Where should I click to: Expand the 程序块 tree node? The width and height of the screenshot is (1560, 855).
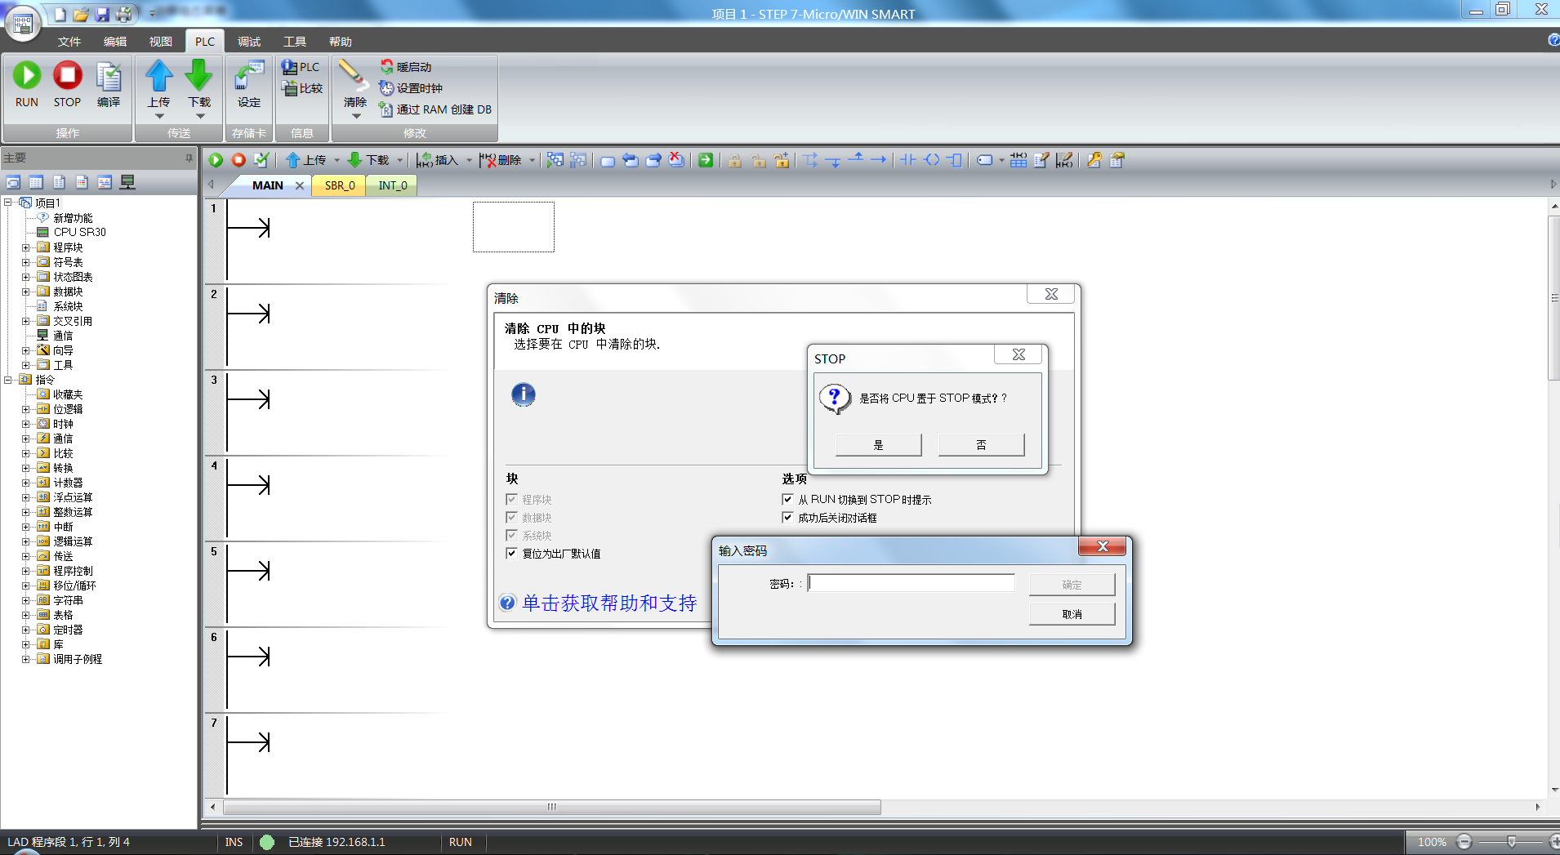[26, 247]
